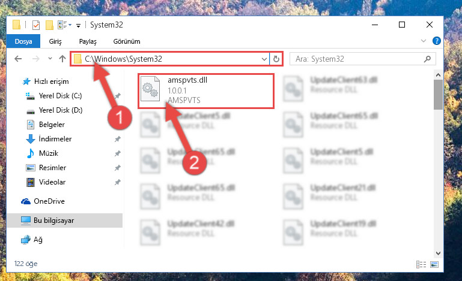Open the recent locations dropdown arrow
This screenshot has height=281, width=462.
(50, 59)
